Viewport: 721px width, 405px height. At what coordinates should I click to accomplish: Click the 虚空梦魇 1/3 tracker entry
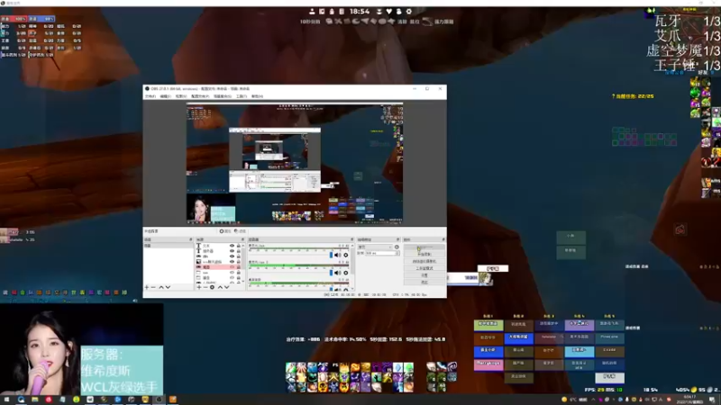[683, 50]
